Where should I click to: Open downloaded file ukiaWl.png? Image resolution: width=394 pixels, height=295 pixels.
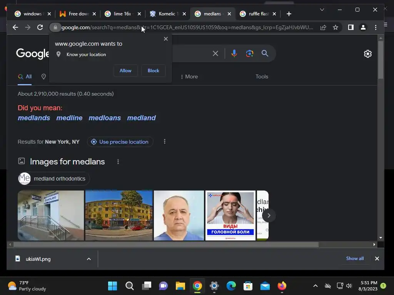point(38,259)
